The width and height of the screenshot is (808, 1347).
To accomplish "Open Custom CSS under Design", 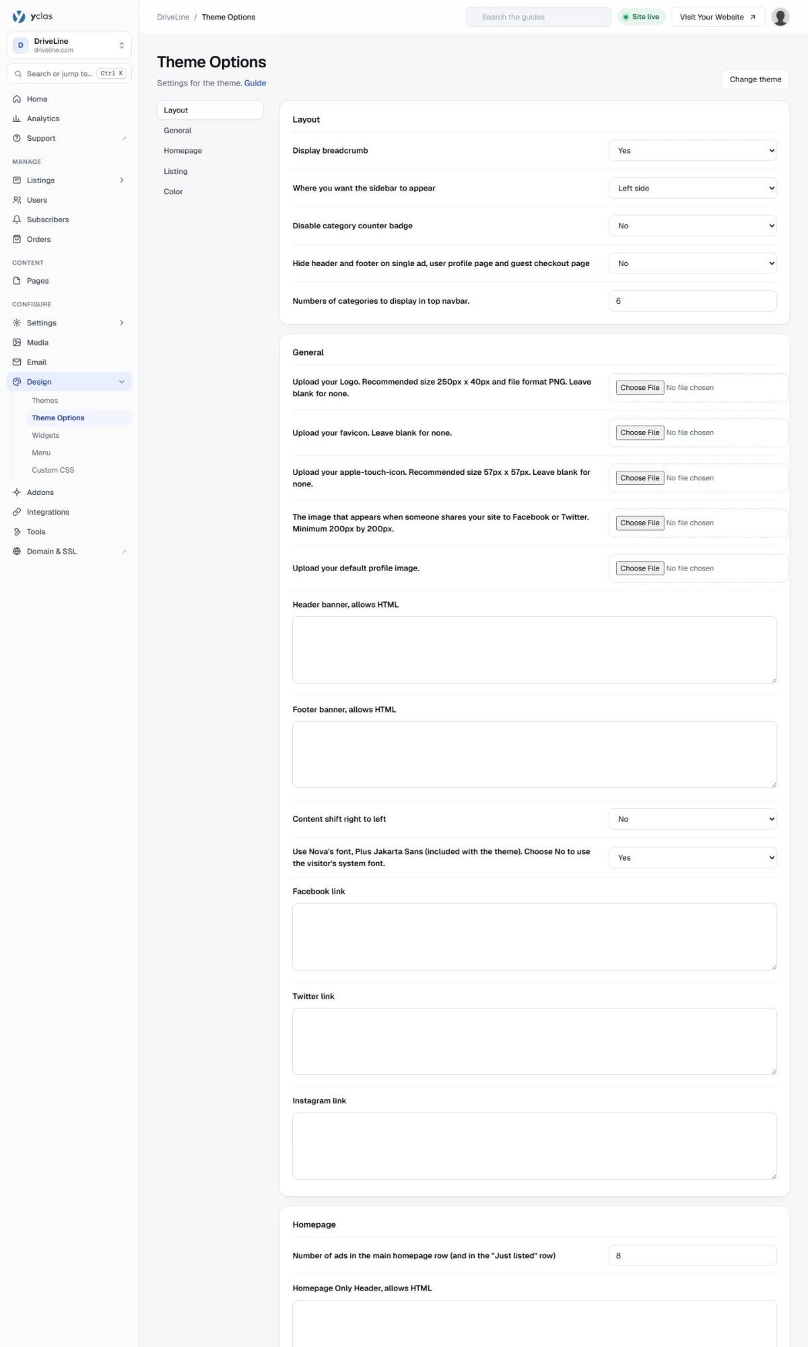I will (x=79, y=471).
